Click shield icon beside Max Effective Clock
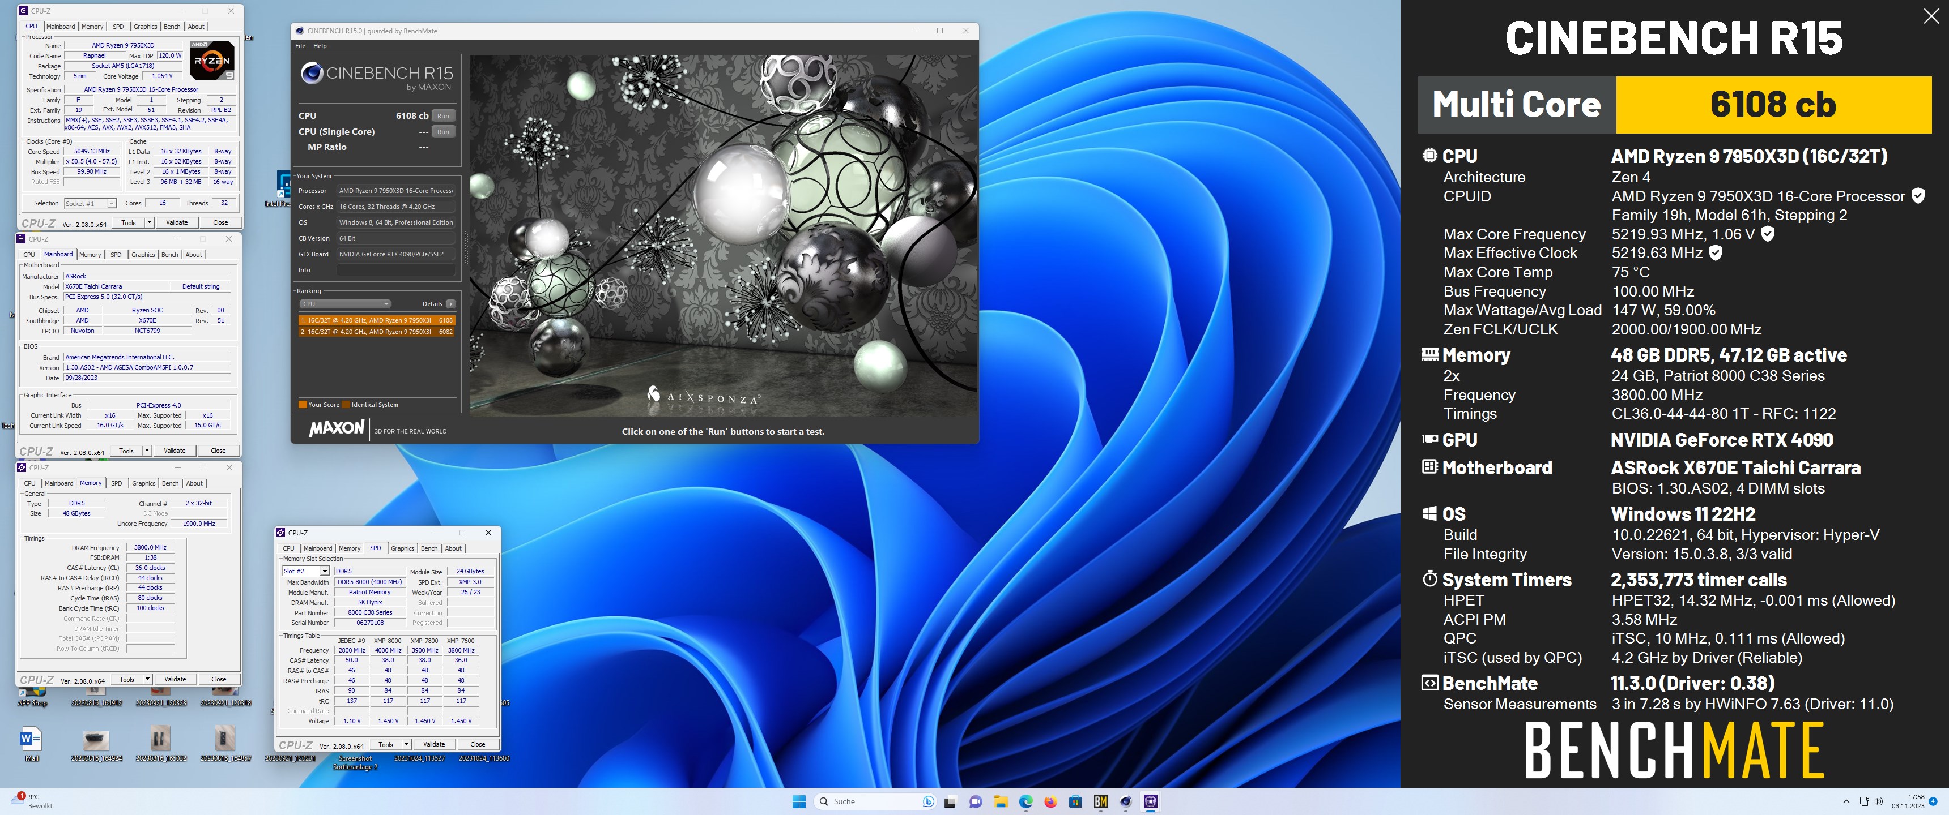The width and height of the screenshot is (1949, 815). click(1716, 252)
